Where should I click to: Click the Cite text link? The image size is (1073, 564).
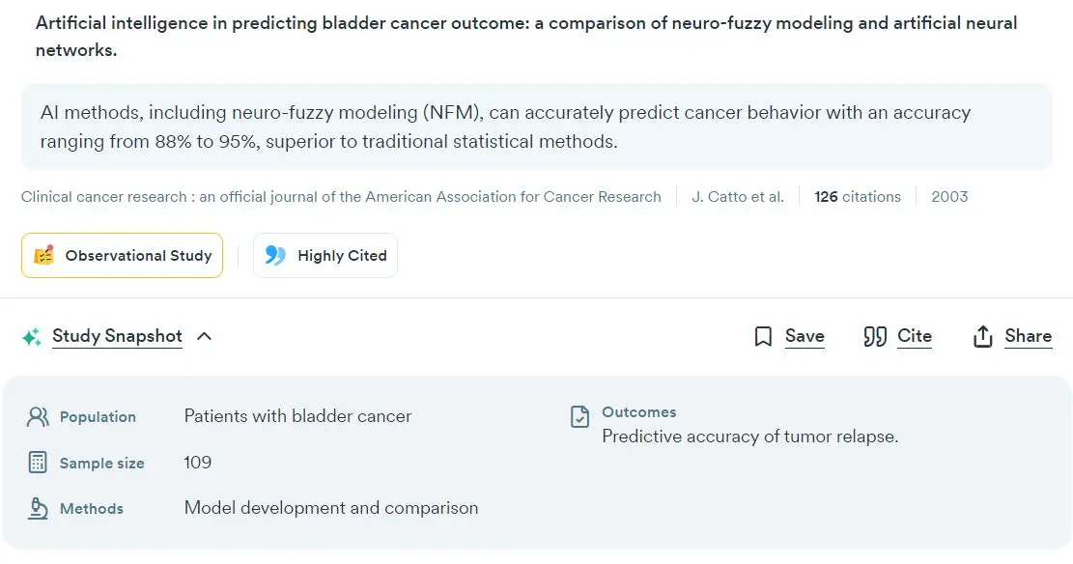(x=915, y=336)
